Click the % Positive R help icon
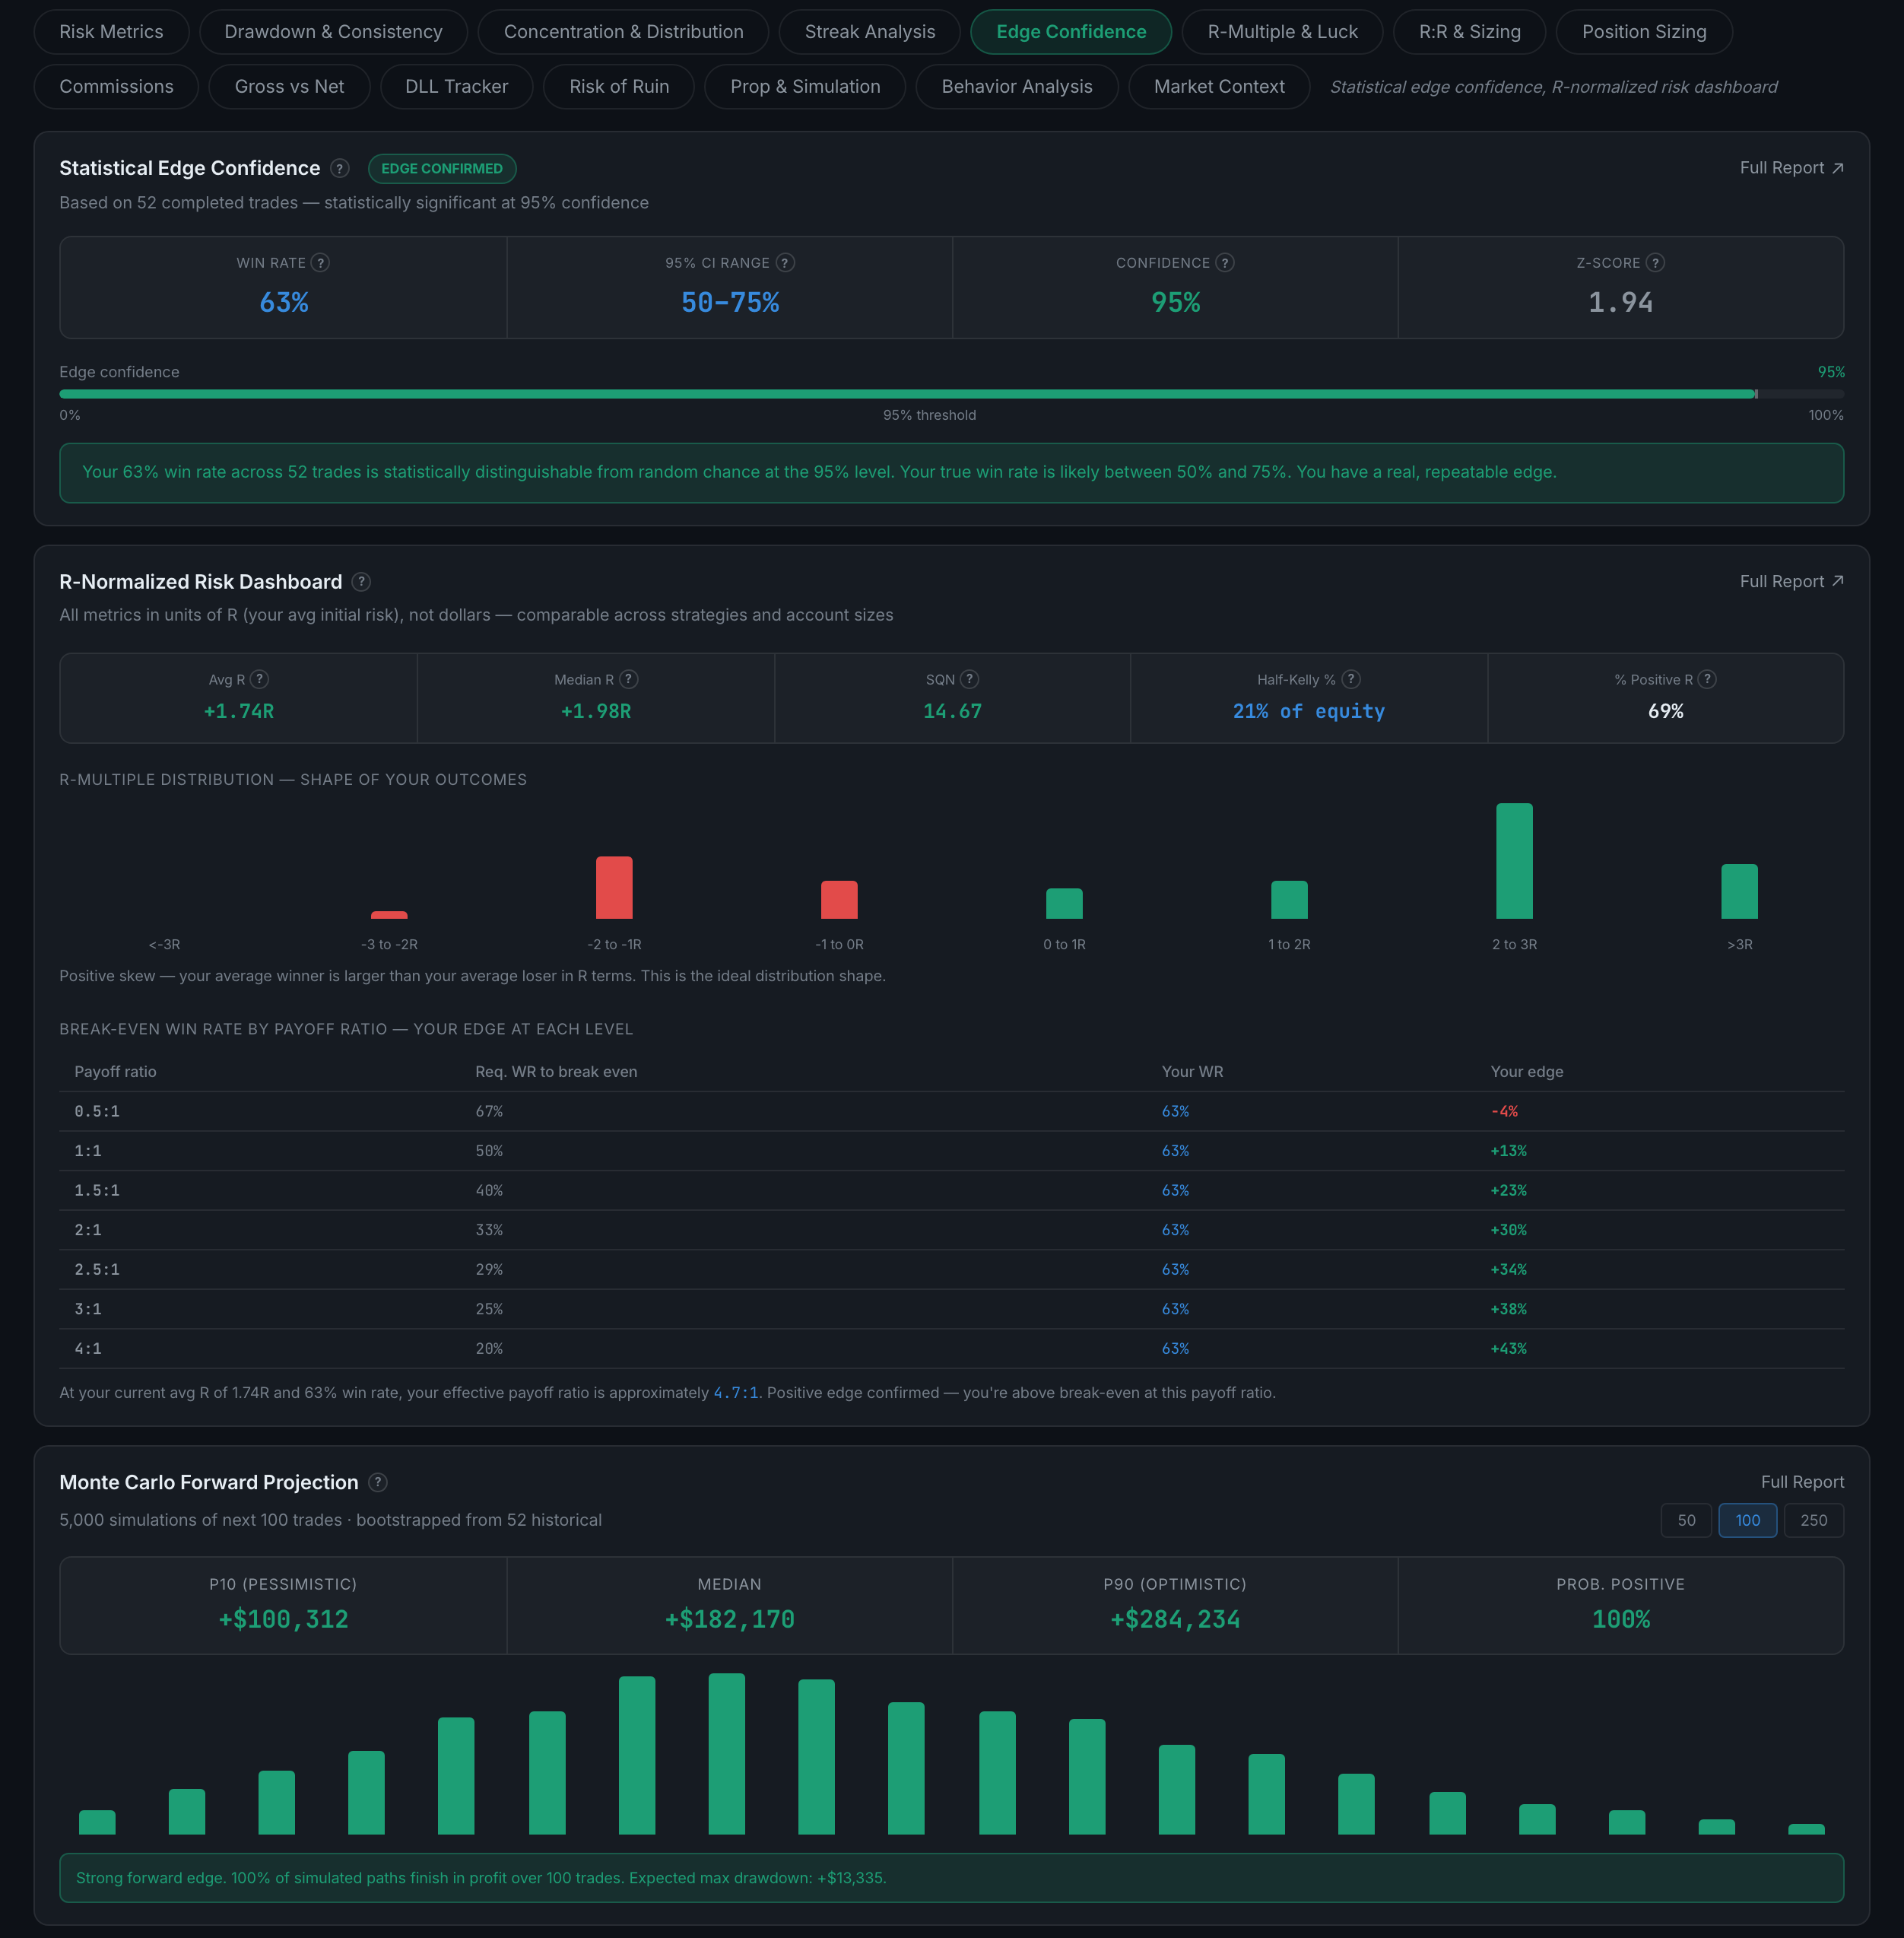 tap(1707, 679)
